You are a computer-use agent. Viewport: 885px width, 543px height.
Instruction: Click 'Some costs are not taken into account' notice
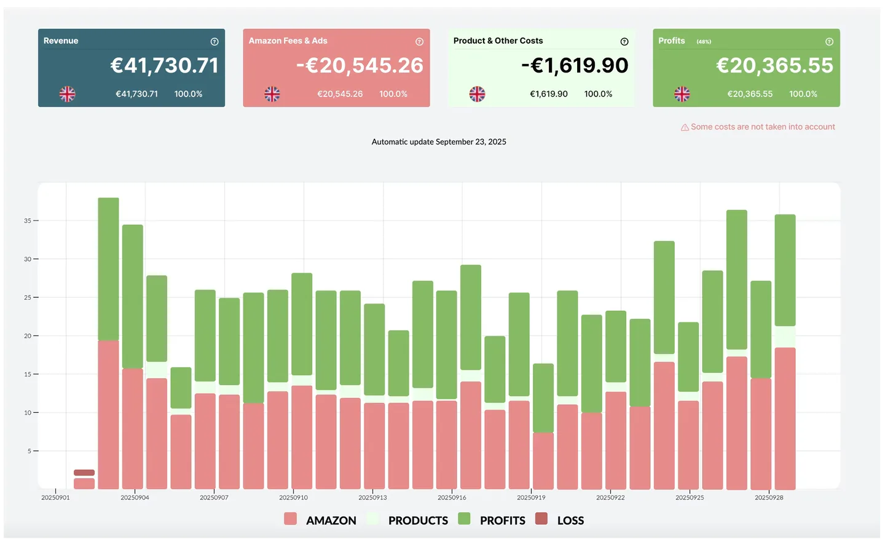coord(763,127)
